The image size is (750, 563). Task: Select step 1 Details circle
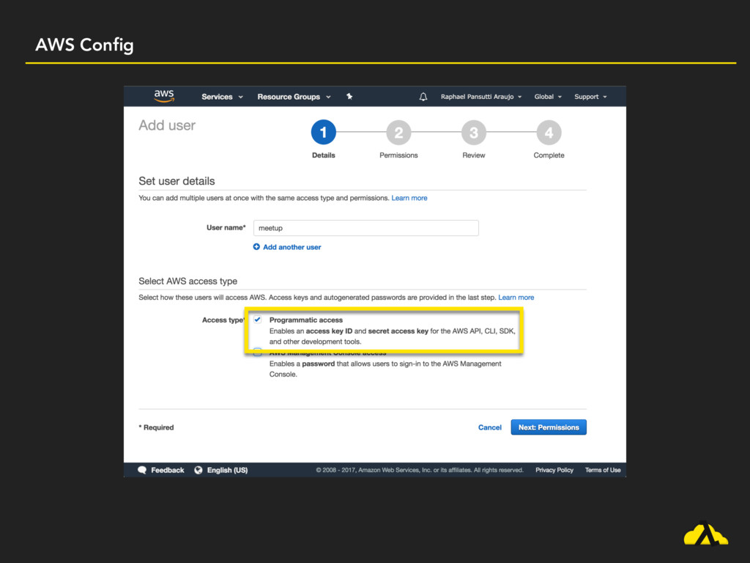pos(323,132)
